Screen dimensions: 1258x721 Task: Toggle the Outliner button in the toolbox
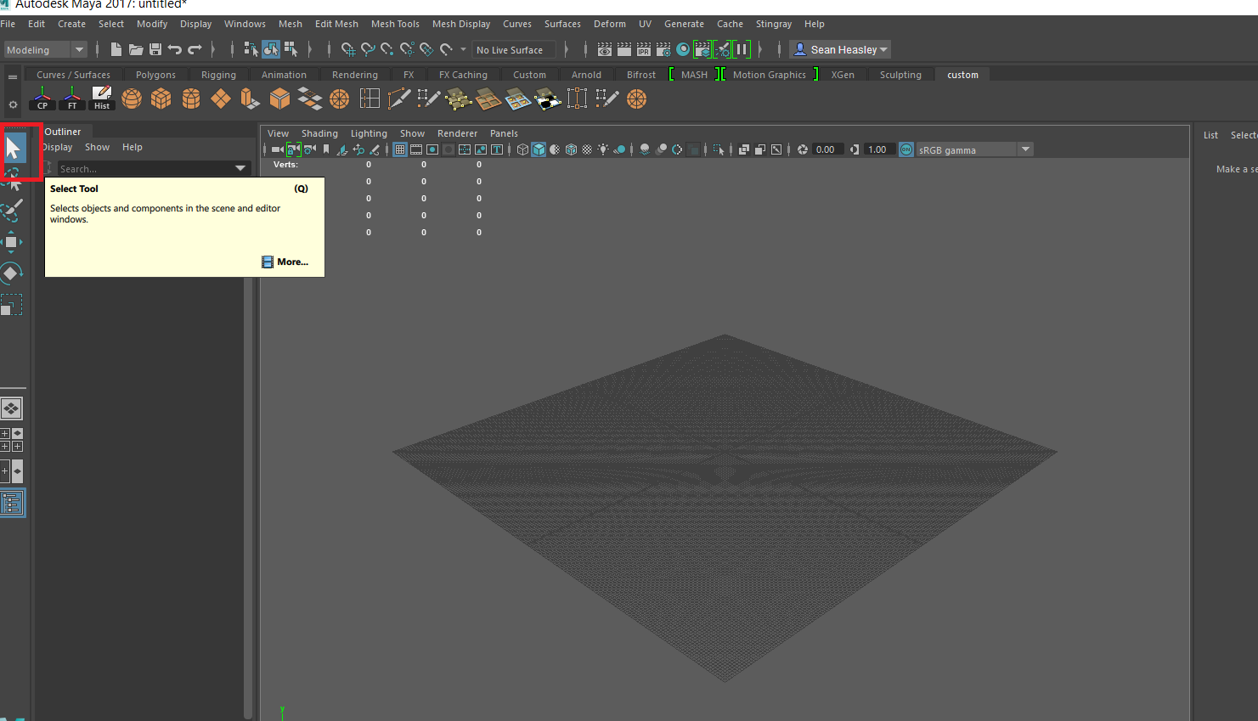(x=12, y=503)
